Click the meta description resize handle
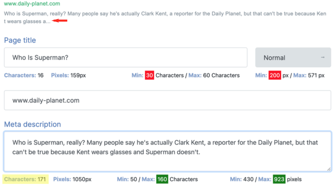Screen dimensions: 336x189 (329, 169)
